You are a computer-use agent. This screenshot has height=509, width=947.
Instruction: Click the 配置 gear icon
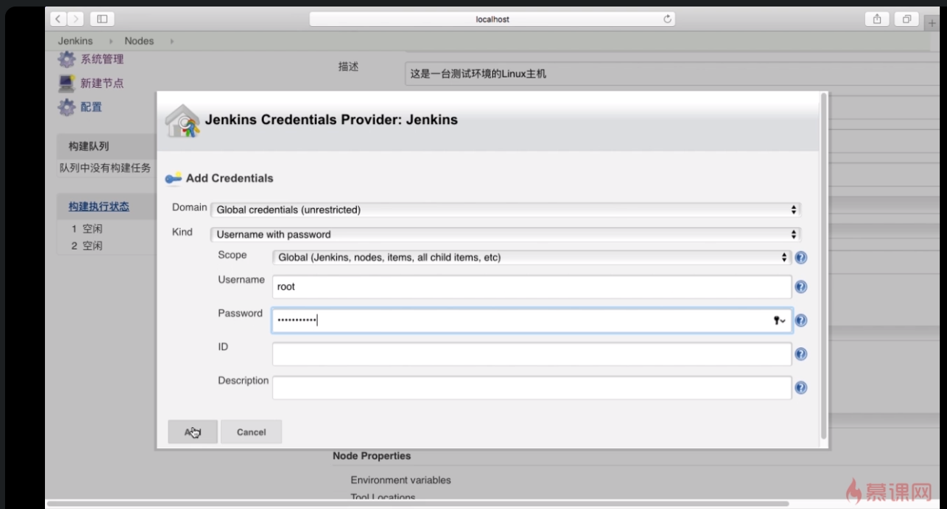point(67,107)
